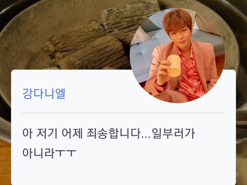247x185 pixels.
Task: Click the word 어제 in the message
Action: click(x=72, y=133)
